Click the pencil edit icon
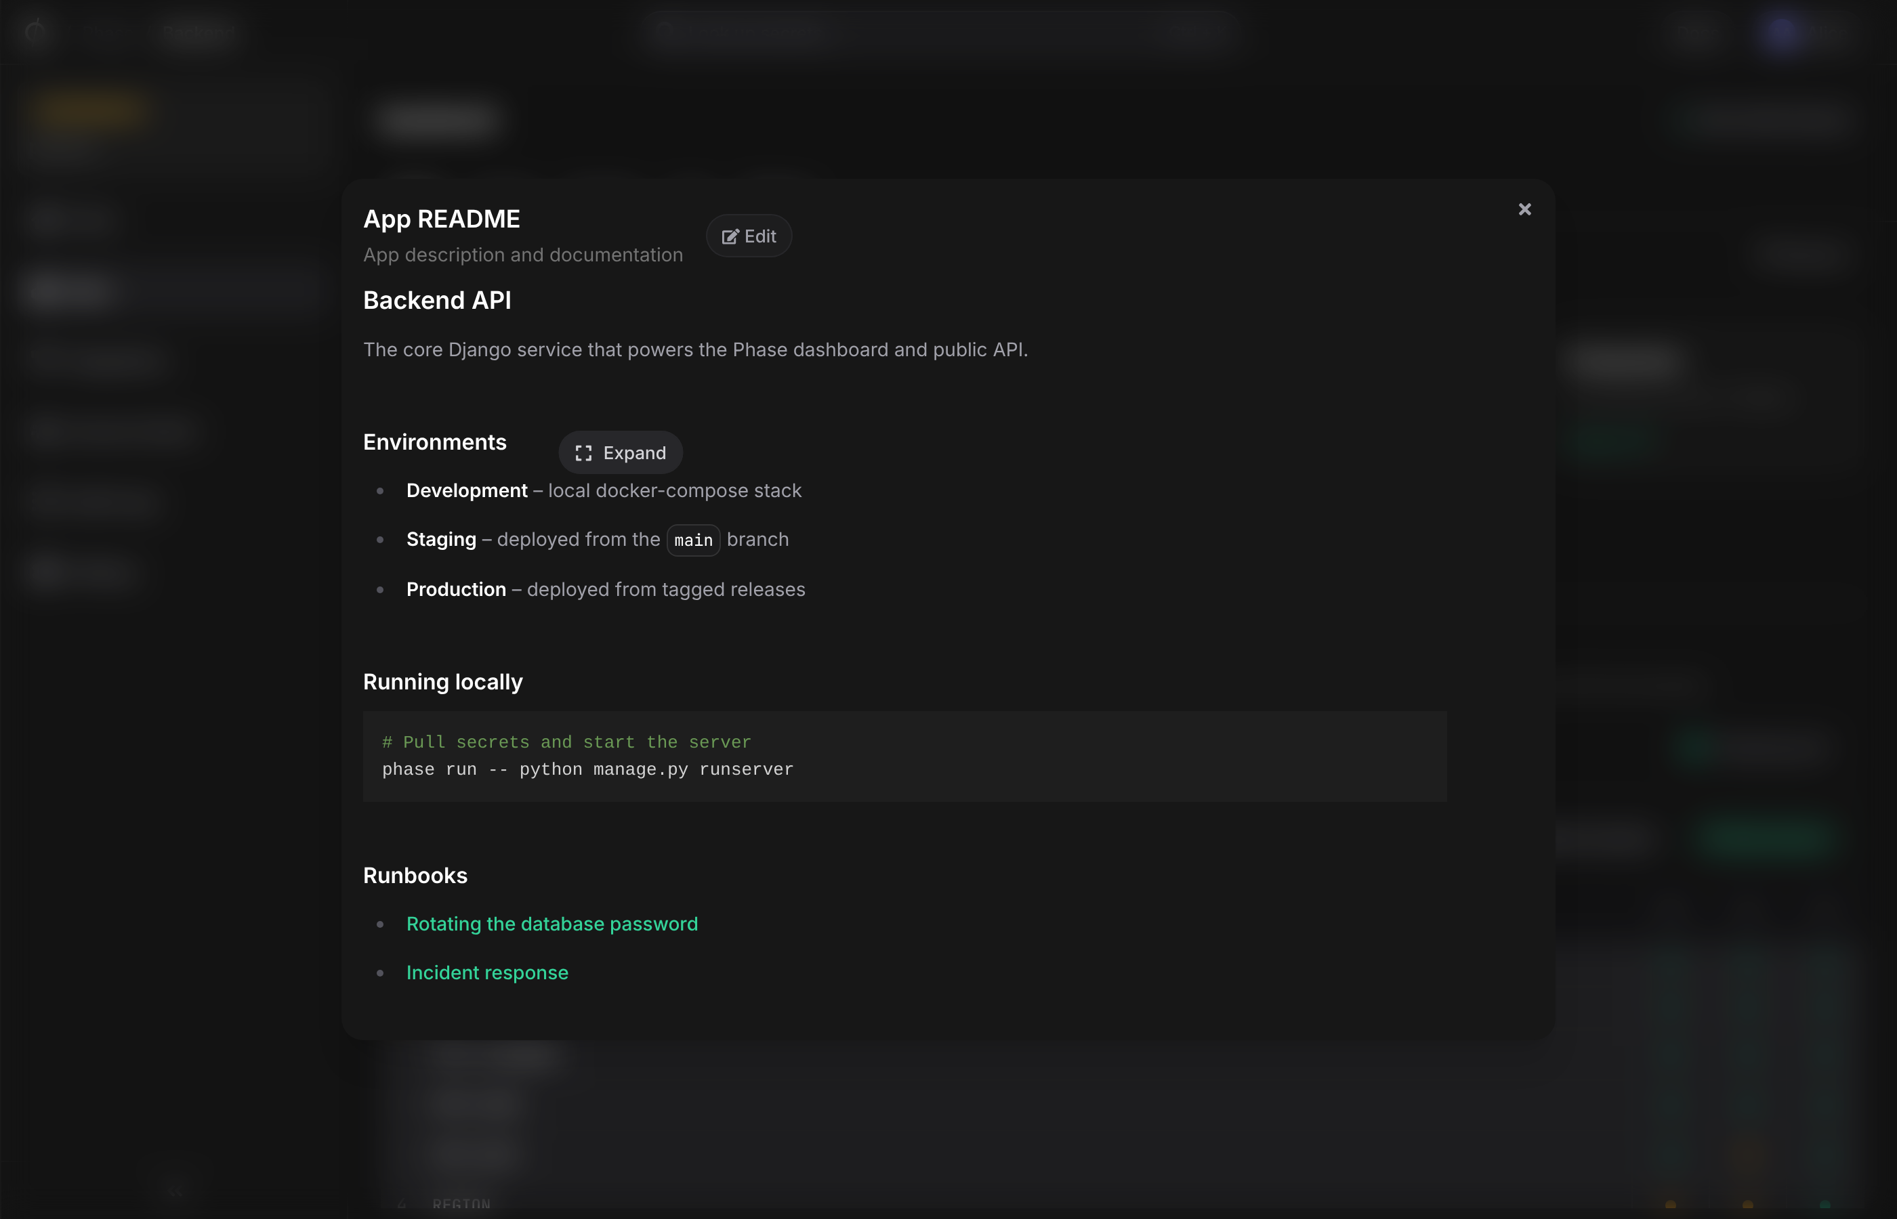Screen dimensions: 1897x1219 coord(730,236)
